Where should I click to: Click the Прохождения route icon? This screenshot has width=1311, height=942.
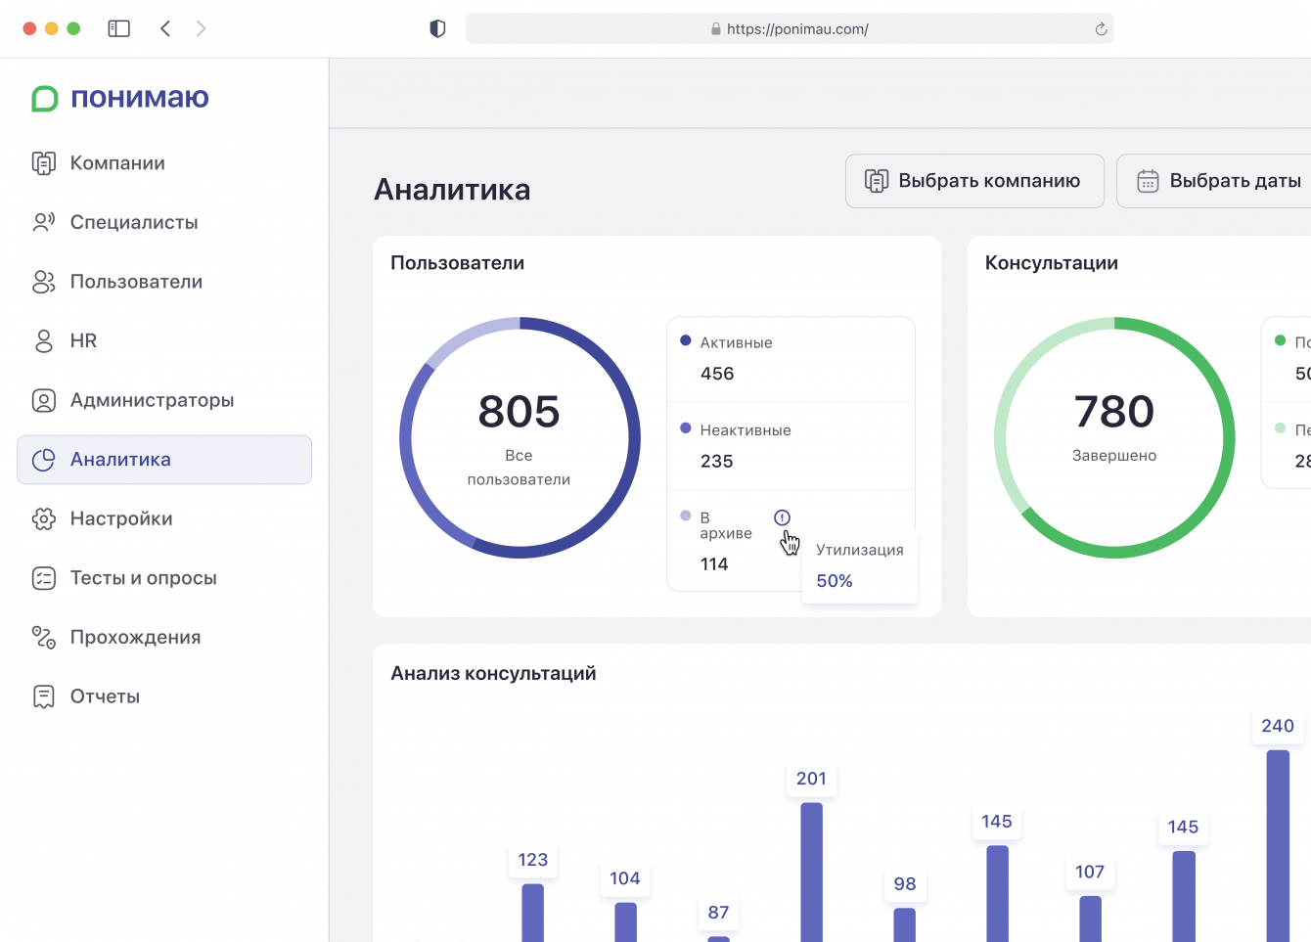coord(44,638)
